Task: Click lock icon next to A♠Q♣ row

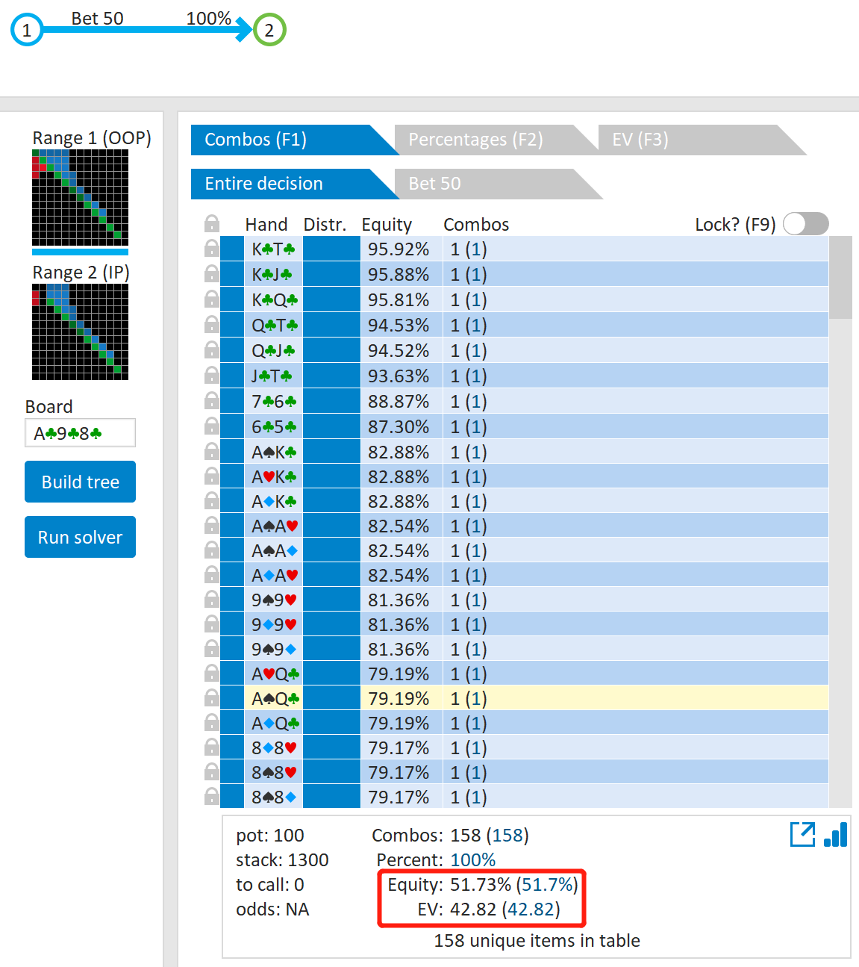Action: (212, 698)
